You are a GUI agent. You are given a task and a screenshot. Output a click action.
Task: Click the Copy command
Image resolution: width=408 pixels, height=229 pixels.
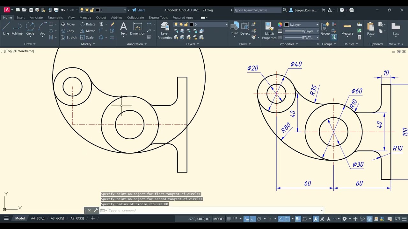[x=67, y=31]
